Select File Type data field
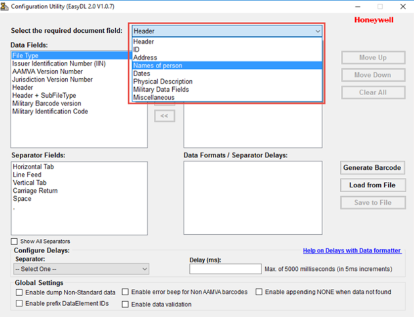 [71, 55]
